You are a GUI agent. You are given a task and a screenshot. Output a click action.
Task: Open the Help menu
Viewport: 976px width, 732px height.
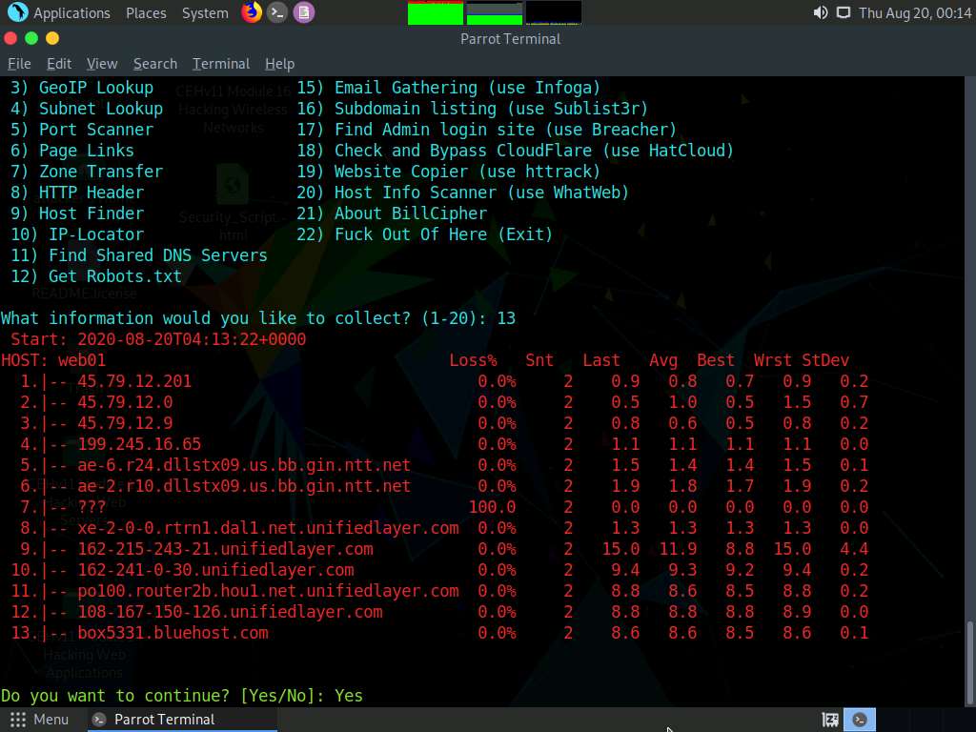tap(279, 64)
